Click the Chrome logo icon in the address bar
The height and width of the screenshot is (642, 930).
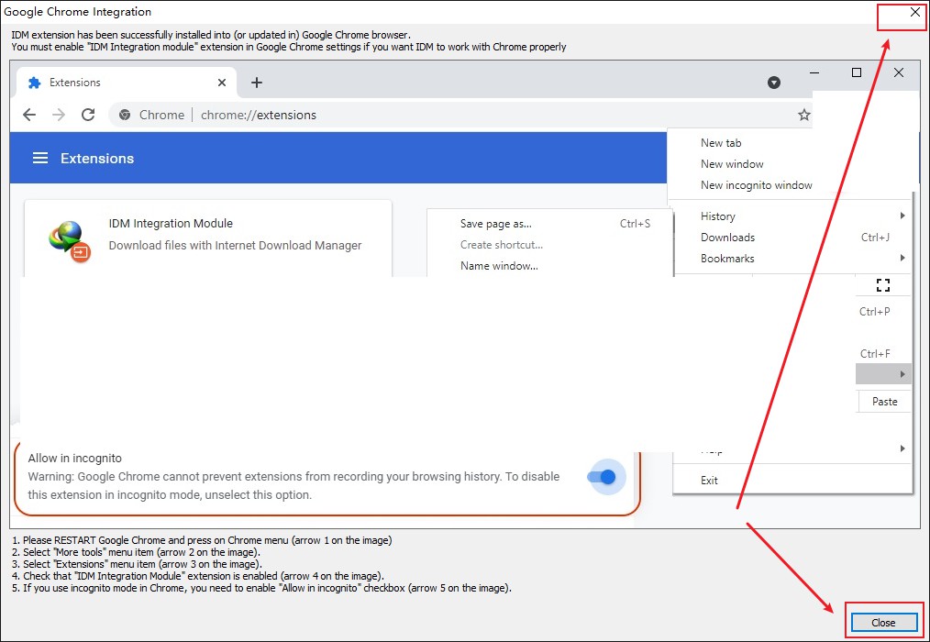click(x=125, y=115)
